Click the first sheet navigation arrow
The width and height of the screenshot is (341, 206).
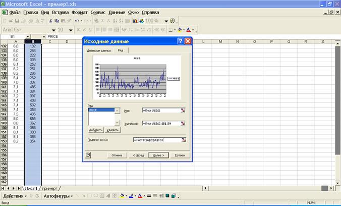click(x=3, y=188)
